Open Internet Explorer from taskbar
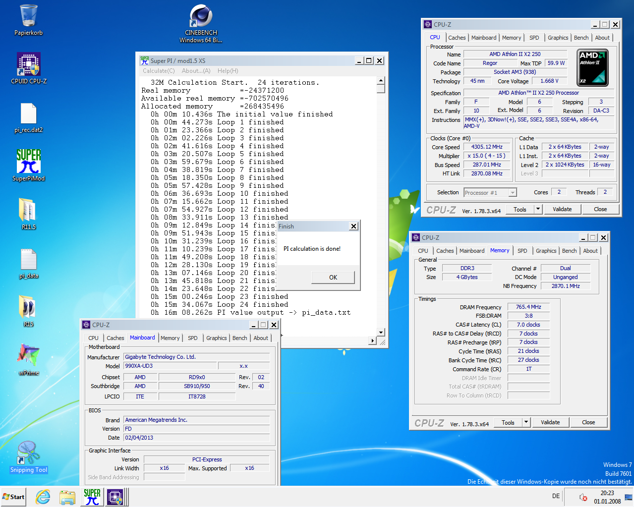The image size is (634, 507). tap(43, 497)
